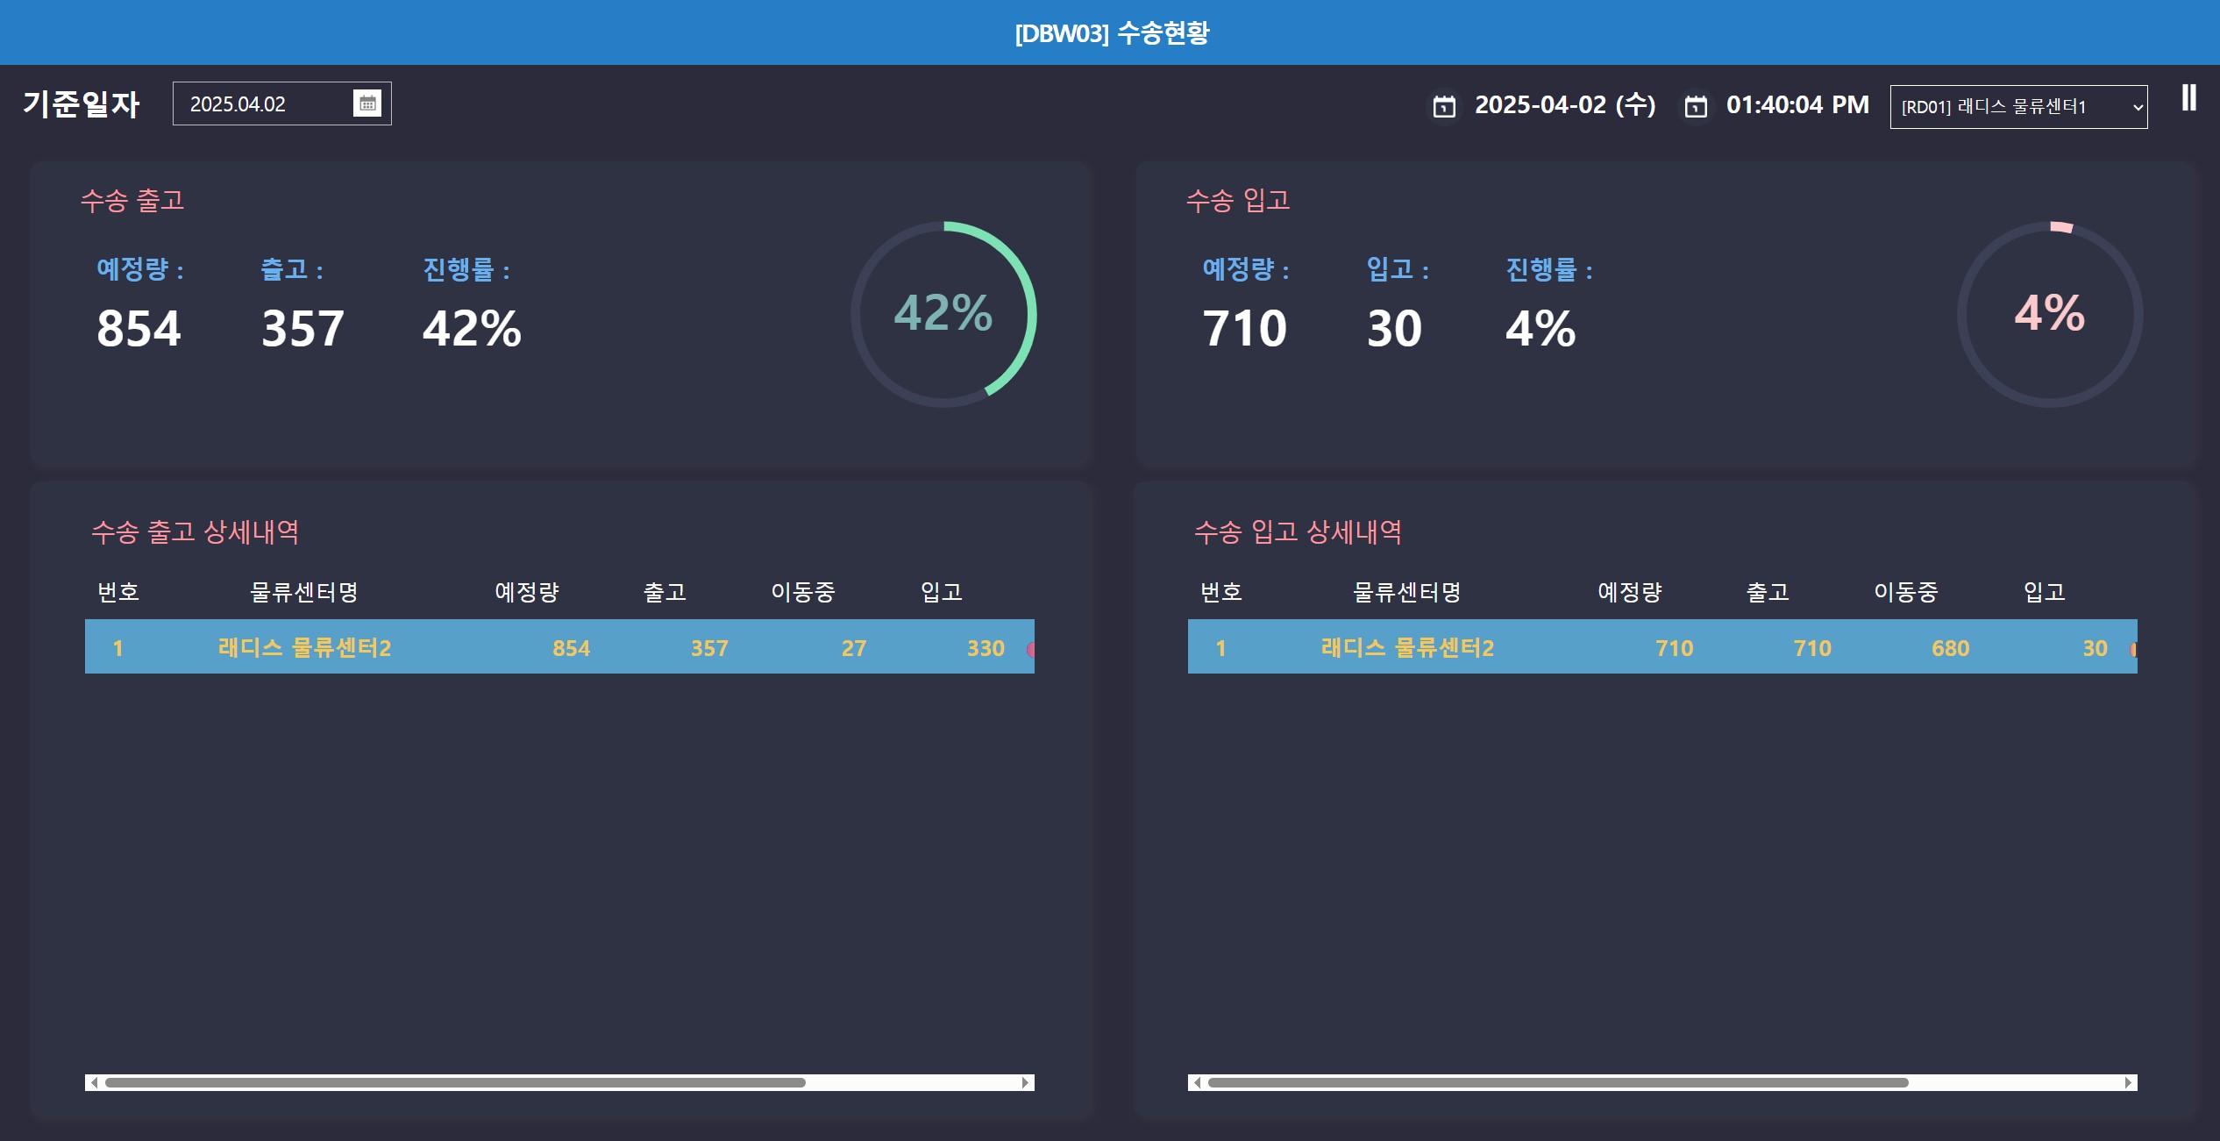Open the [RD01] 래디스 물류센터1 dropdown
This screenshot has width=2220, height=1141.
[x=2018, y=107]
